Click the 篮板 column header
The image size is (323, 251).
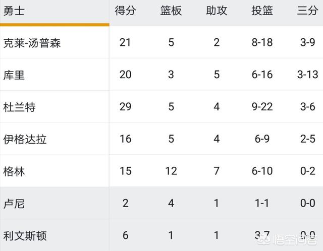[171, 11]
